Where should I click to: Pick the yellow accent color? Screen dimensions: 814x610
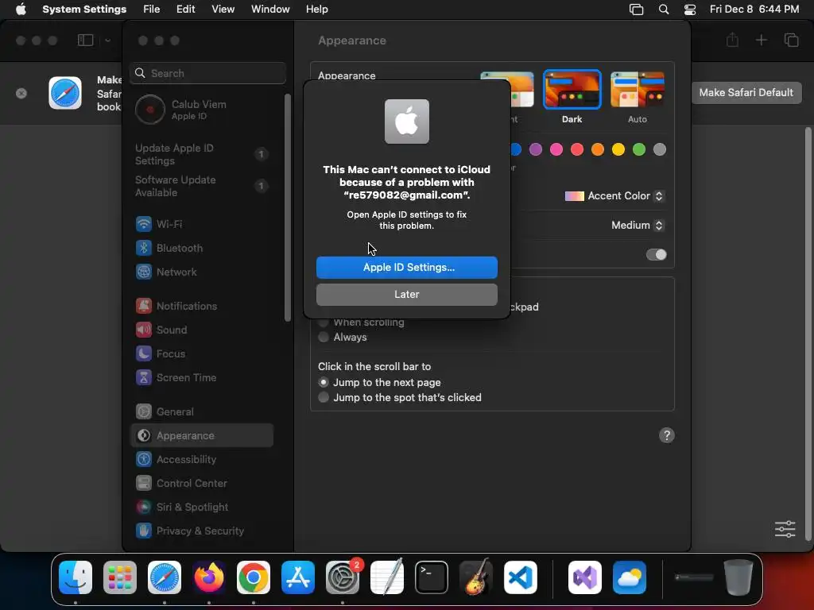point(618,149)
